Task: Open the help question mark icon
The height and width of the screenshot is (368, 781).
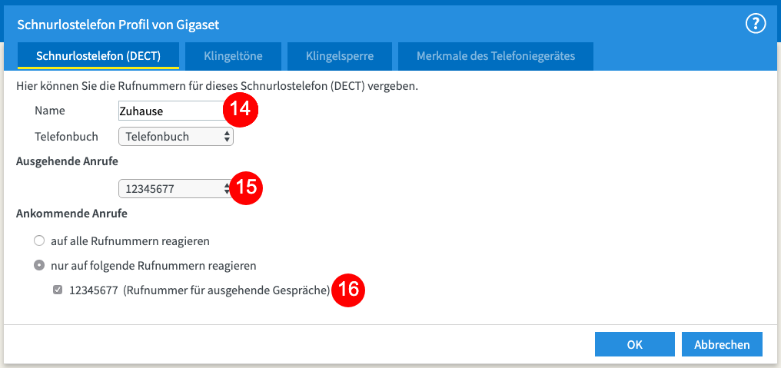Action: click(x=755, y=24)
